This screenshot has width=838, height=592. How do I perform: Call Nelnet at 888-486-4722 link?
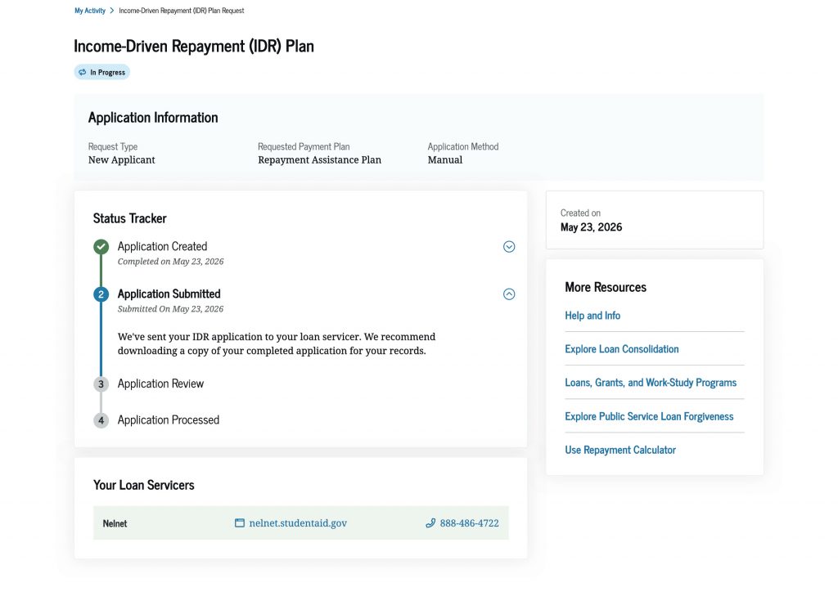click(x=469, y=523)
